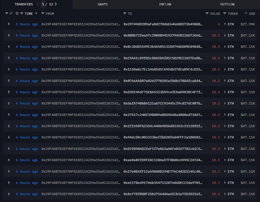Sort by the TIME column header
This screenshot has height=202, width=260.
click(x=29, y=14)
